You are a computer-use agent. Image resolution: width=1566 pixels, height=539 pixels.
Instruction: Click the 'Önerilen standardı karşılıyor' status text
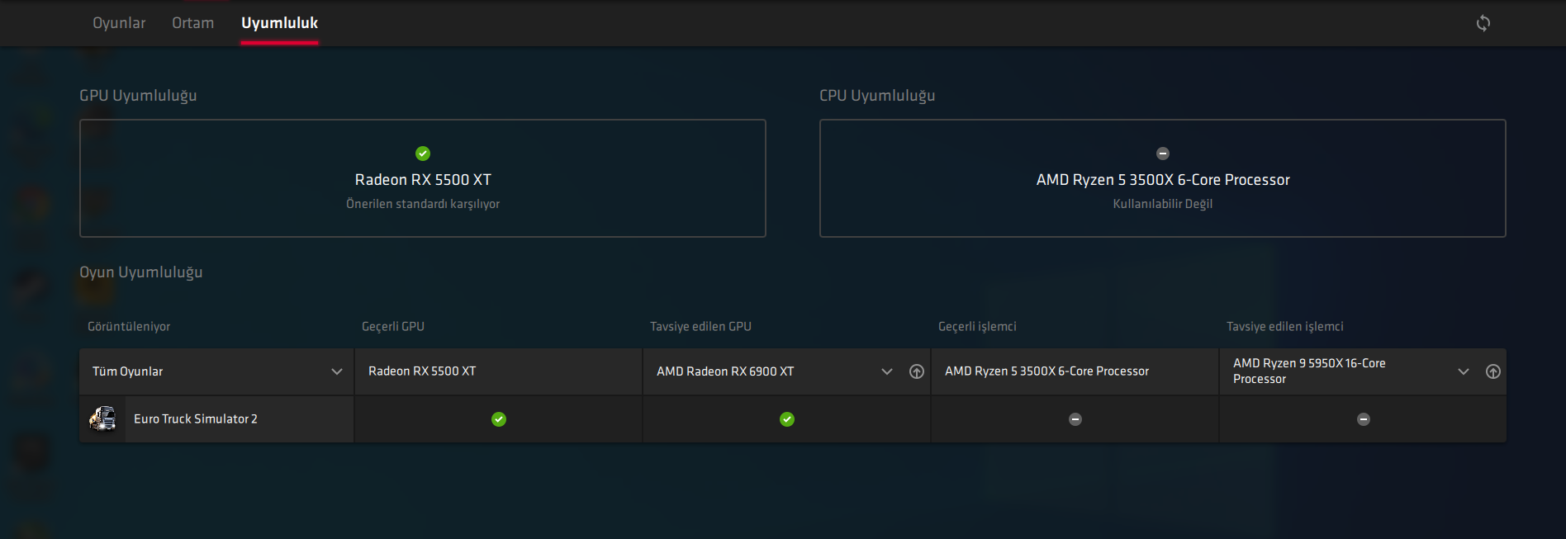[x=423, y=204]
